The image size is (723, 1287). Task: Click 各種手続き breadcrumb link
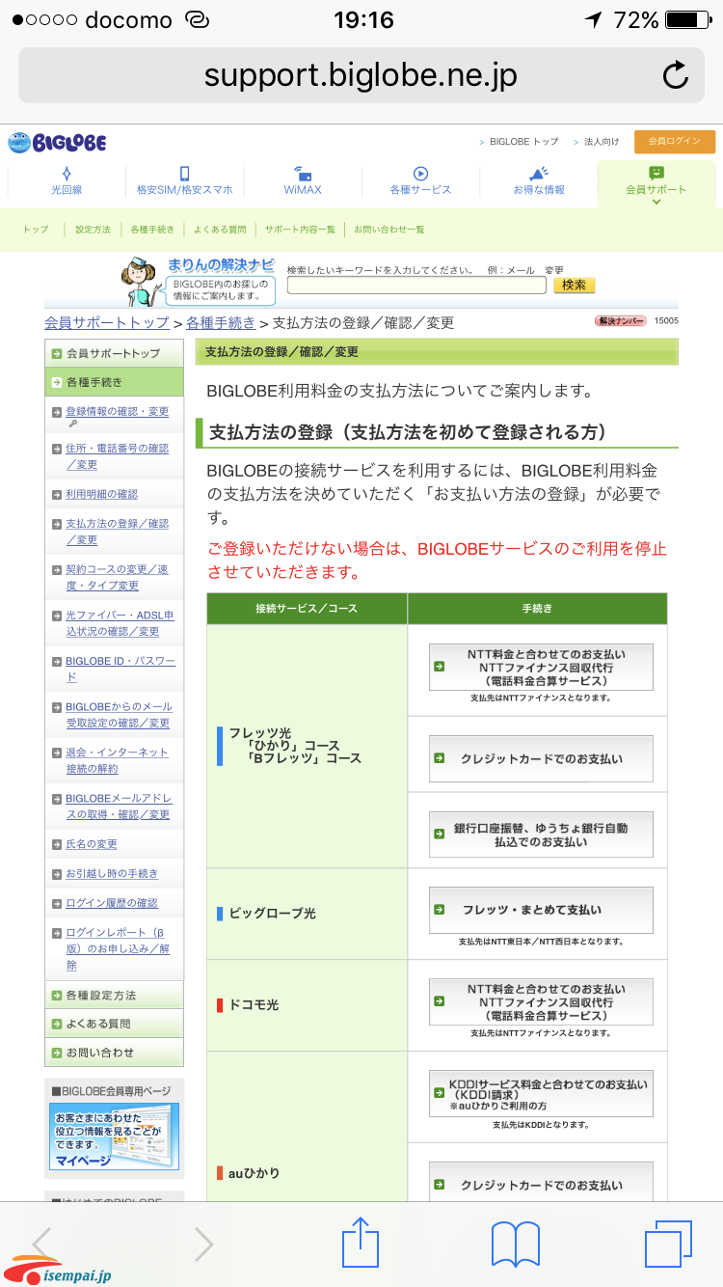pos(221,322)
